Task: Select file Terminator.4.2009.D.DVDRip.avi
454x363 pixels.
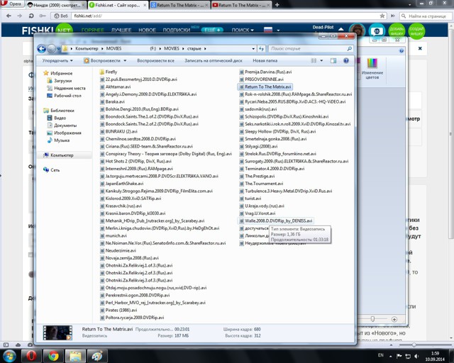Action: point(272,169)
